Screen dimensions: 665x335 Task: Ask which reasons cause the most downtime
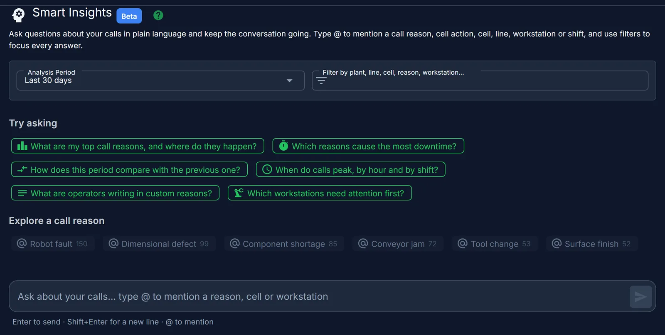coord(368,146)
